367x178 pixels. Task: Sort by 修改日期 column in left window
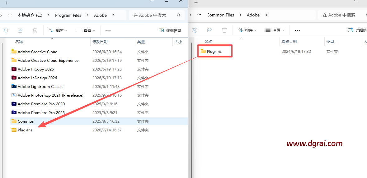tap(100, 42)
